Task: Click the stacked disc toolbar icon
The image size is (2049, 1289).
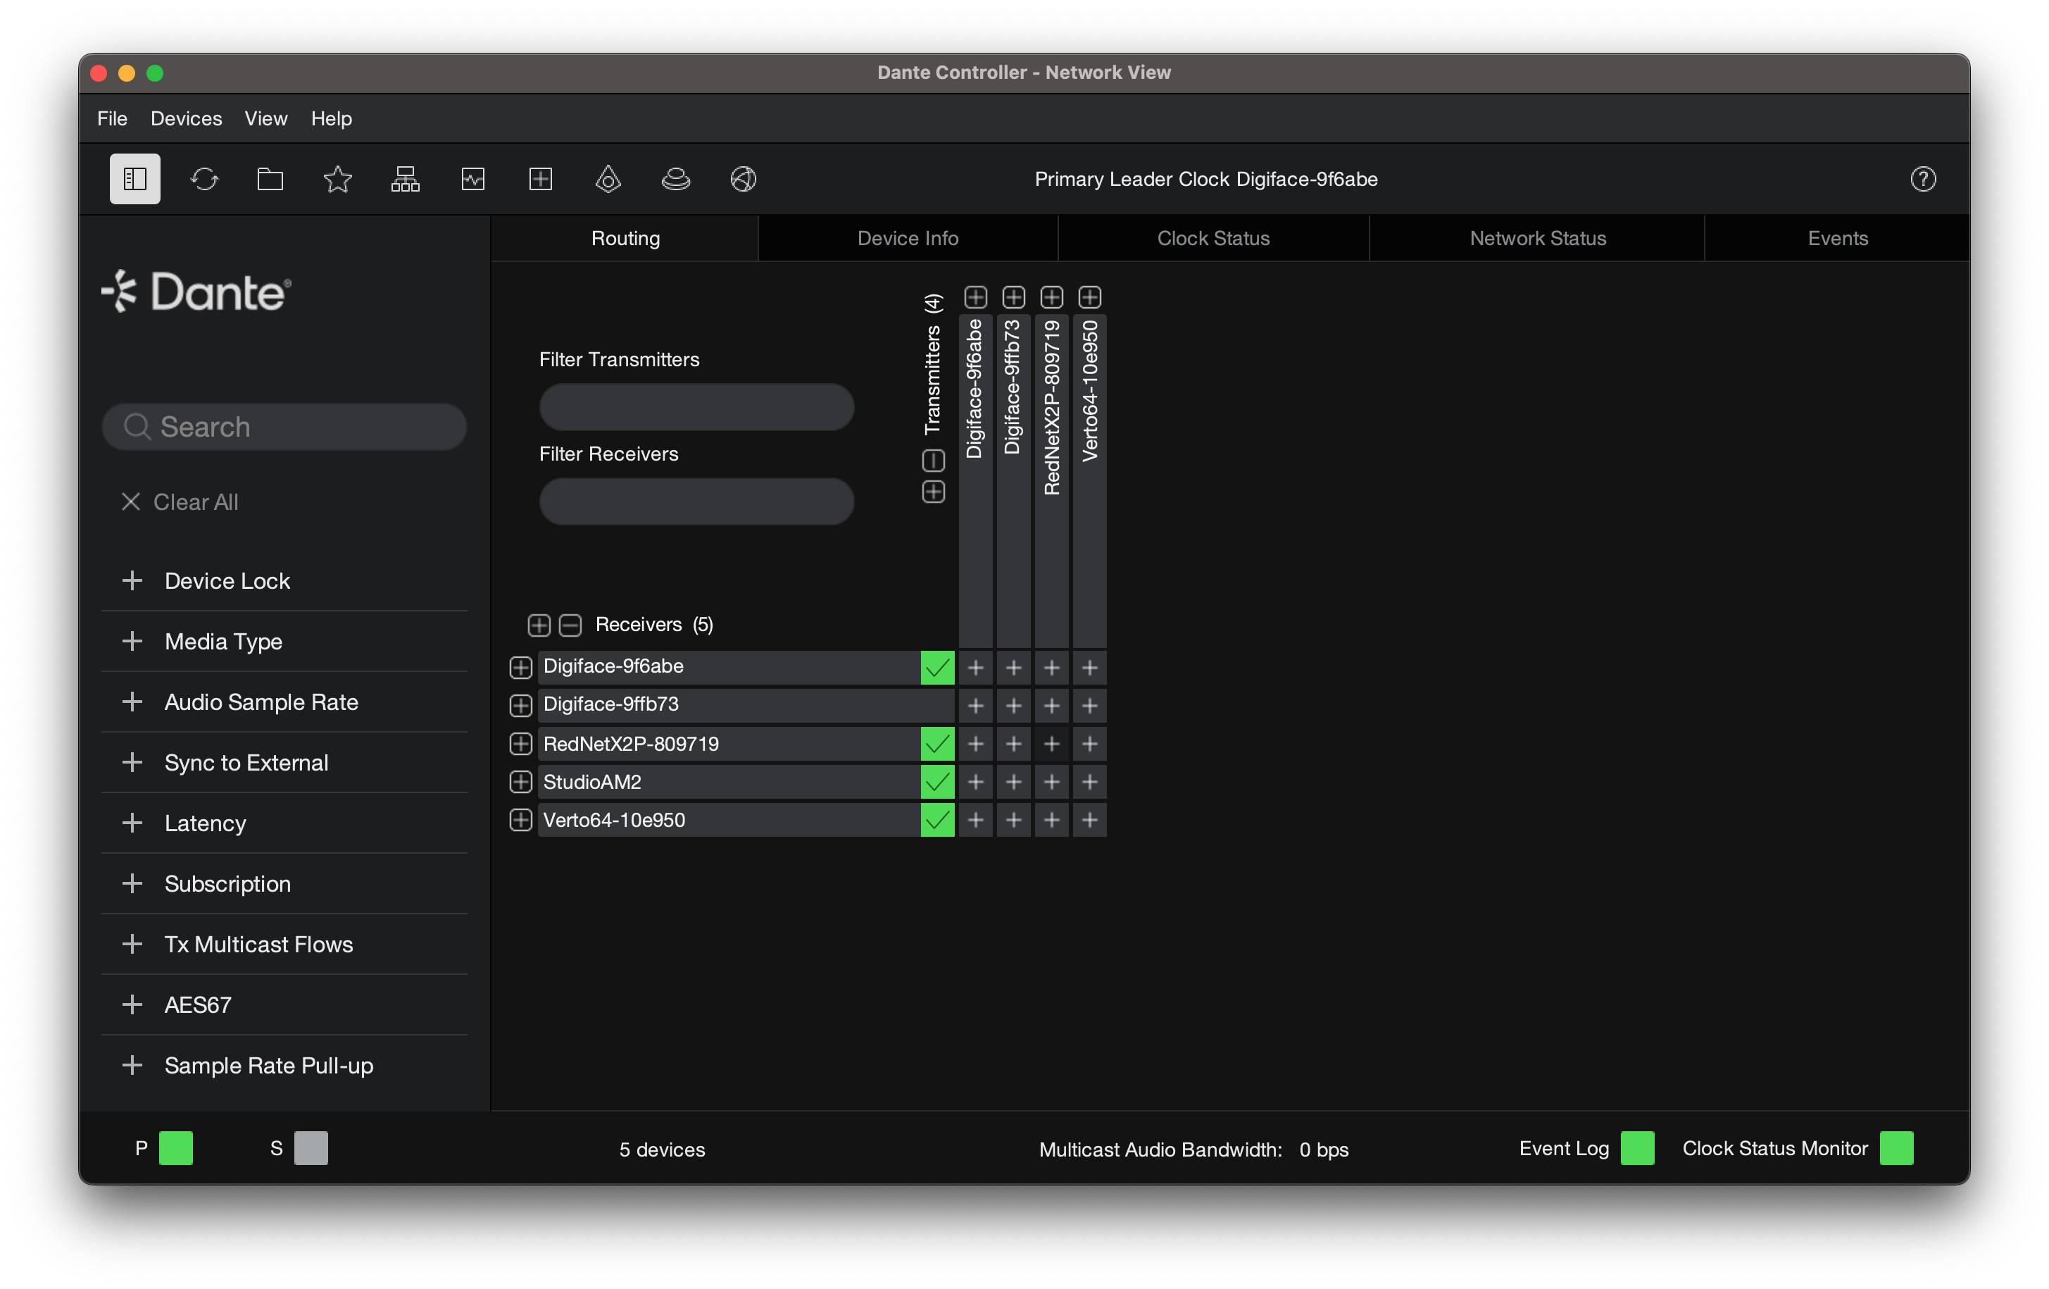Action: [x=676, y=179]
